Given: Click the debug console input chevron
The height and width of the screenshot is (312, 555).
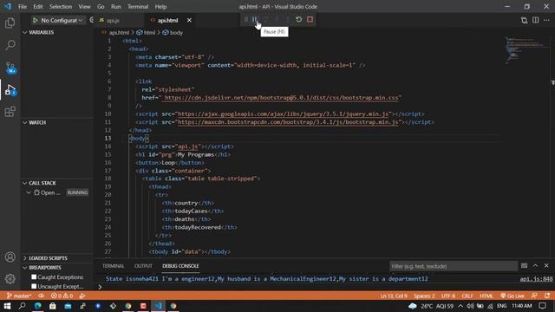Looking at the screenshot, I should pos(100,287).
